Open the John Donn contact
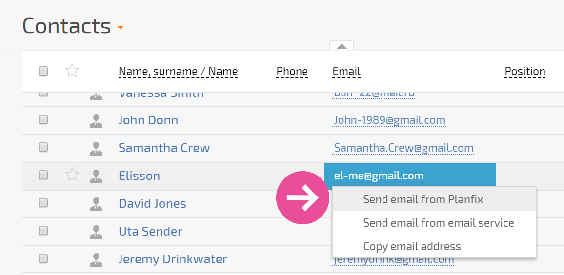Screen dimensions: 564x275 click(148, 120)
